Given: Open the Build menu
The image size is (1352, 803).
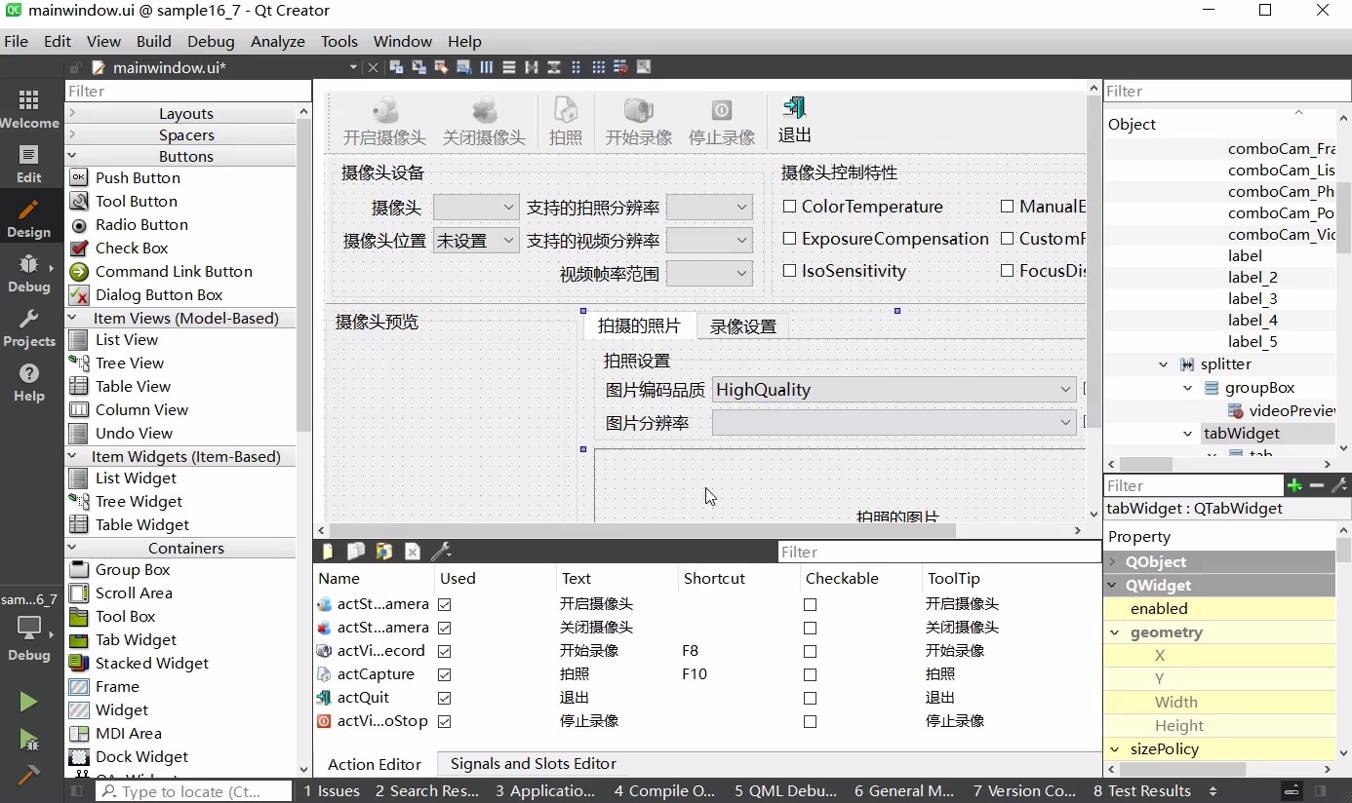Looking at the screenshot, I should tap(153, 41).
